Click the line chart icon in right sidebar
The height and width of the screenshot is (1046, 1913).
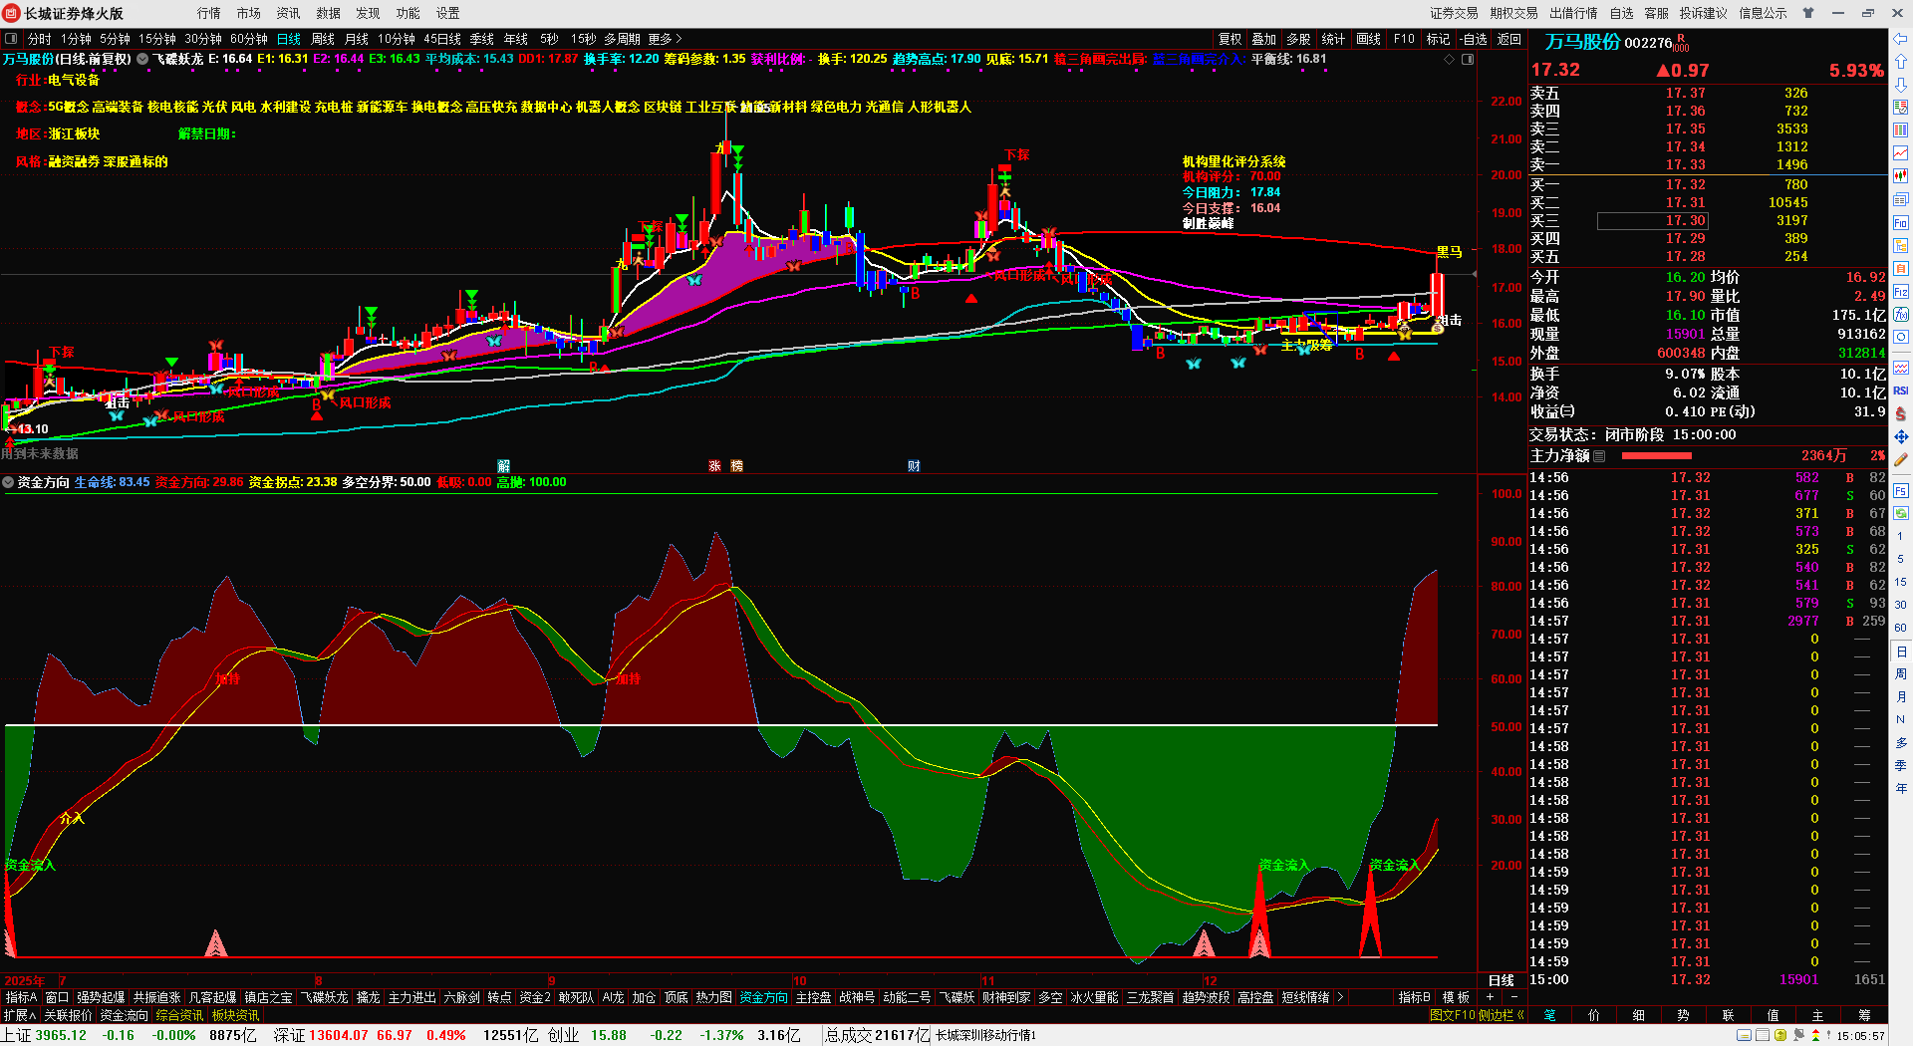coord(1901,153)
